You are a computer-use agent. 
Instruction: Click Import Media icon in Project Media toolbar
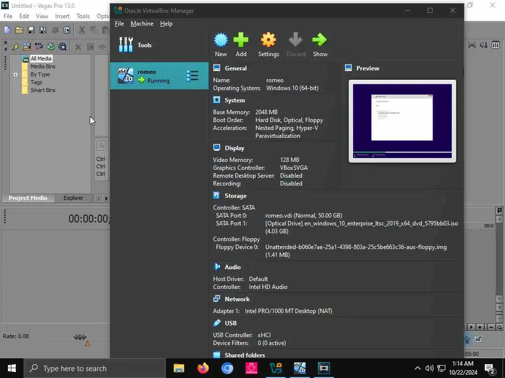(27, 47)
